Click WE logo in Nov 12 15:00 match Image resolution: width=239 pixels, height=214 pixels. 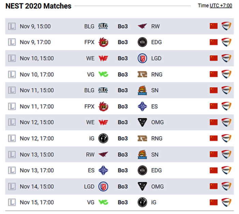(x=103, y=122)
